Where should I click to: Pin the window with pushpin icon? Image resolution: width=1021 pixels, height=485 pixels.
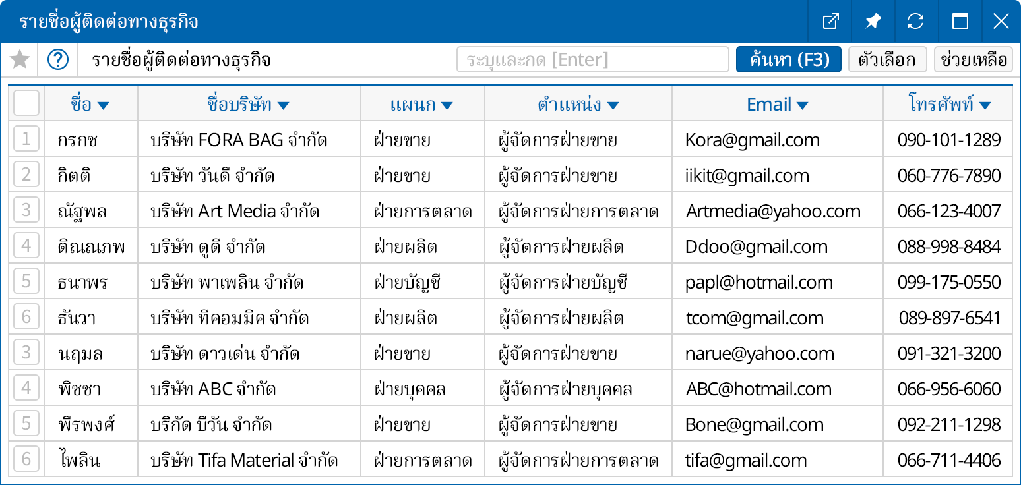tap(873, 22)
